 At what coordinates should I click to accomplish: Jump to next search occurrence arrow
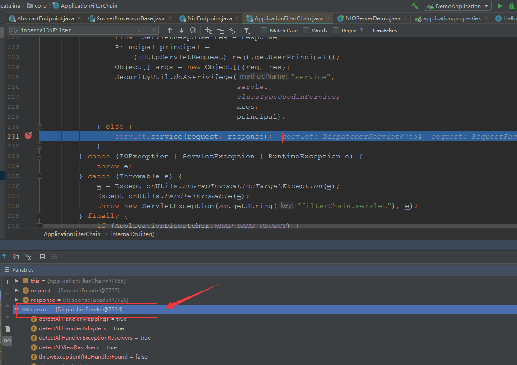coord(182,30)
